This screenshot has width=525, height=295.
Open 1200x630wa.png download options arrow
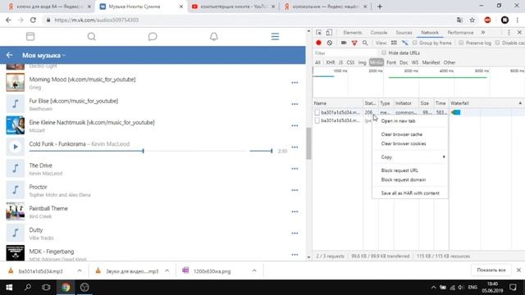[x=254, y=270]
